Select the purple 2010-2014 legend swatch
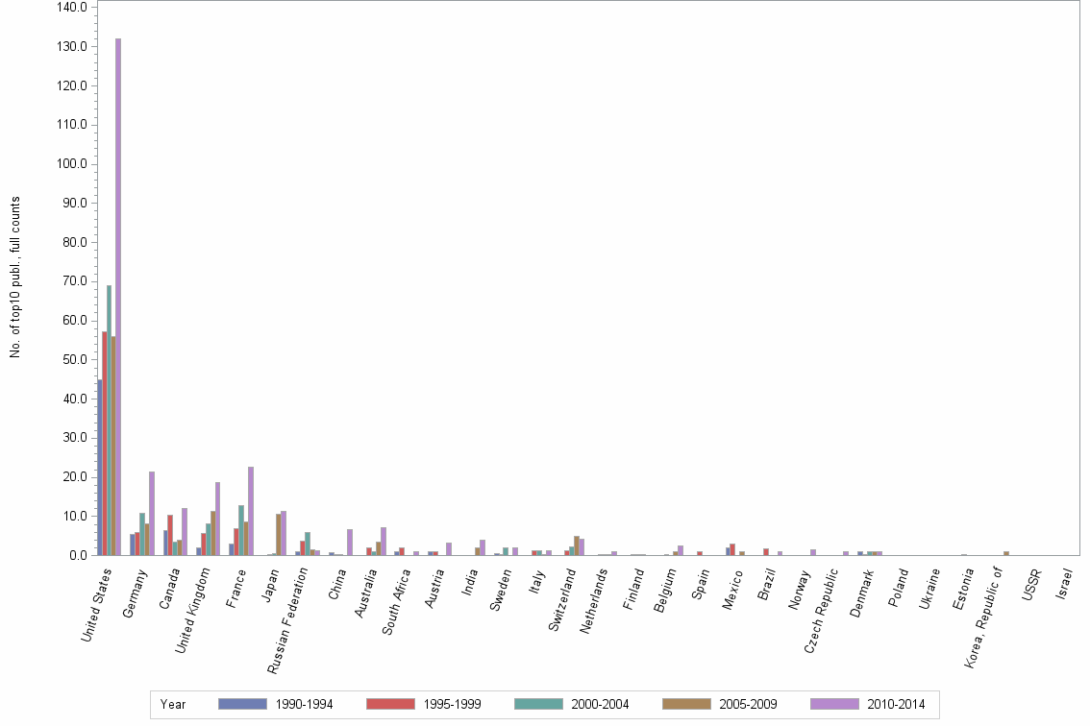This screenshot has width=1090, height=726. (836, 704)
